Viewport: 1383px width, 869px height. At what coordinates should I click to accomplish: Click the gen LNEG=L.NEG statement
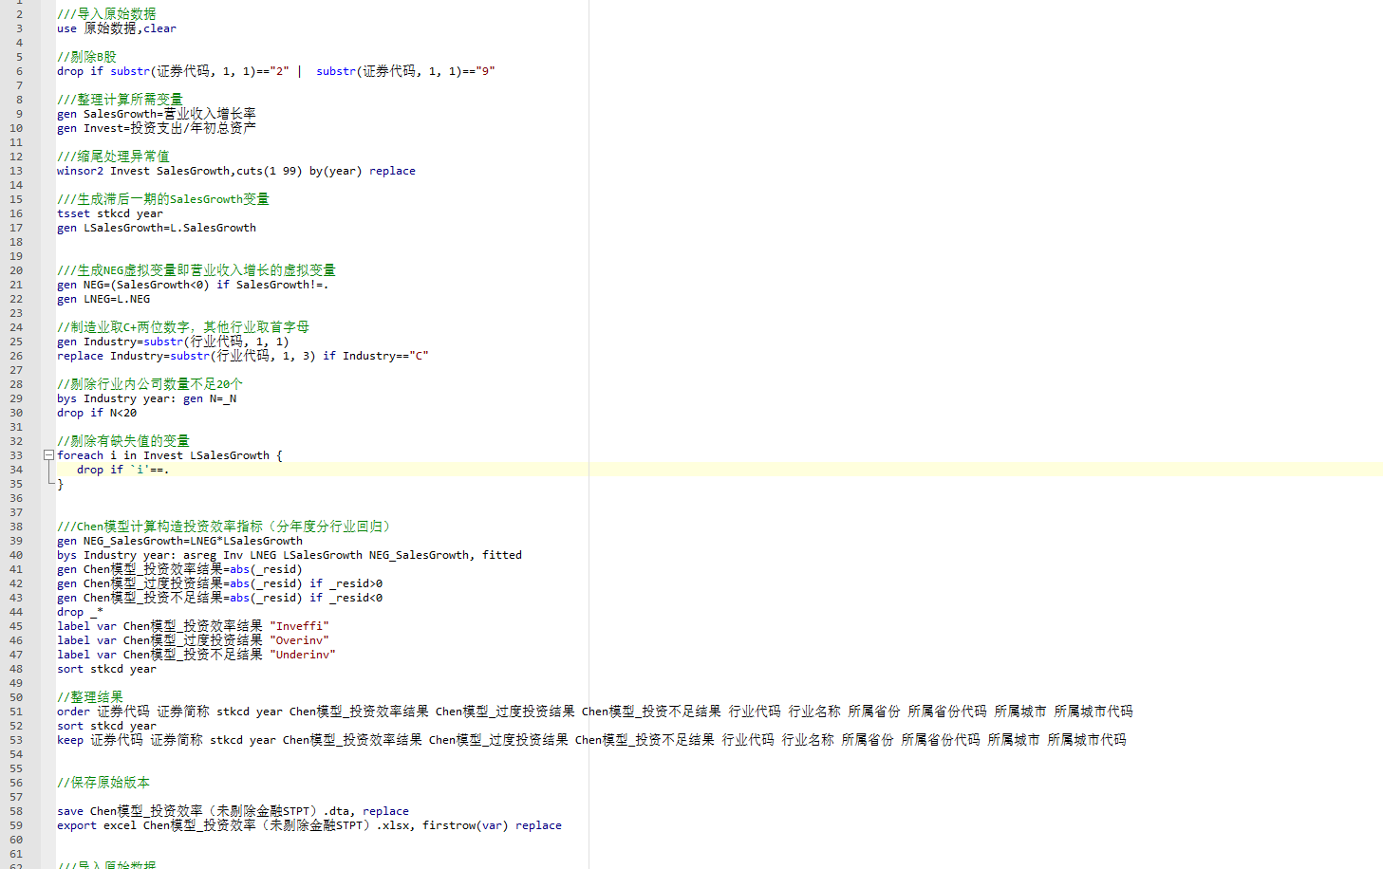pyautogui.click(x=103, y=299)
